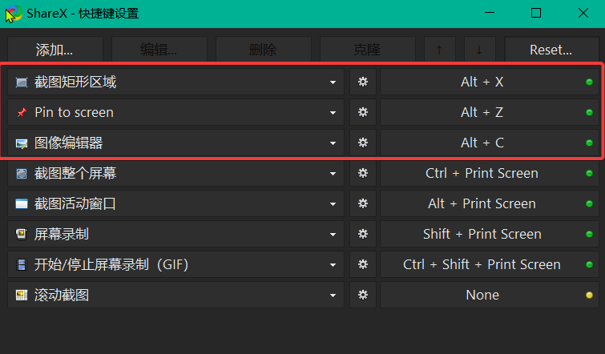
Task: Open gear settings for 截图矩形区域 hotkey
Action: 363,82
